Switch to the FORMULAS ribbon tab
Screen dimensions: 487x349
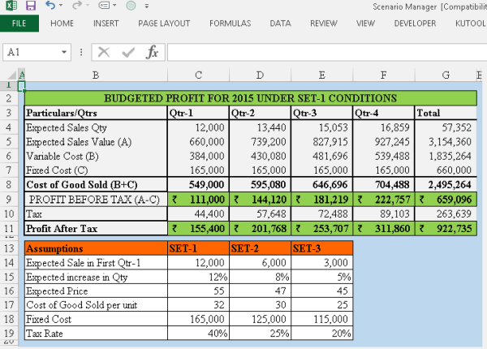231,24
